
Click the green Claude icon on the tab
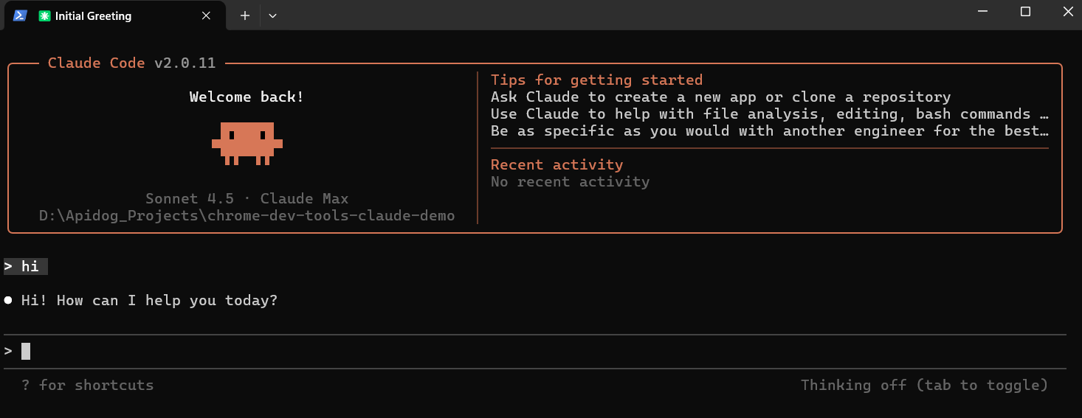point(45,16)
